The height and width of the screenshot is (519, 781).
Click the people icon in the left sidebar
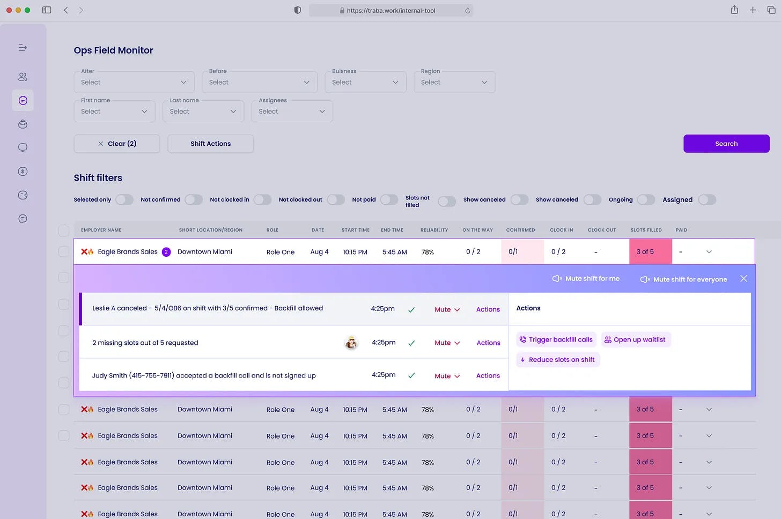click(23, 77)
